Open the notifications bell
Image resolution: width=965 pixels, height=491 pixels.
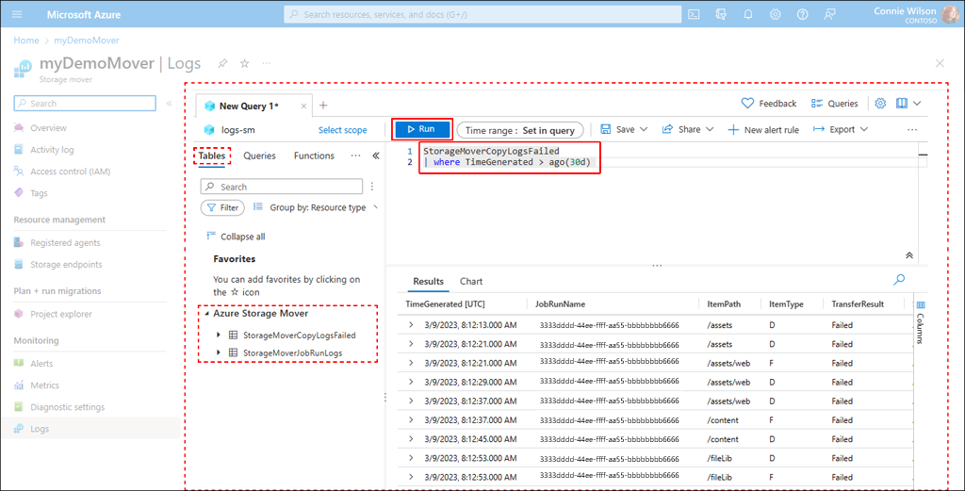pyautogui.click(x=747, y=14)
